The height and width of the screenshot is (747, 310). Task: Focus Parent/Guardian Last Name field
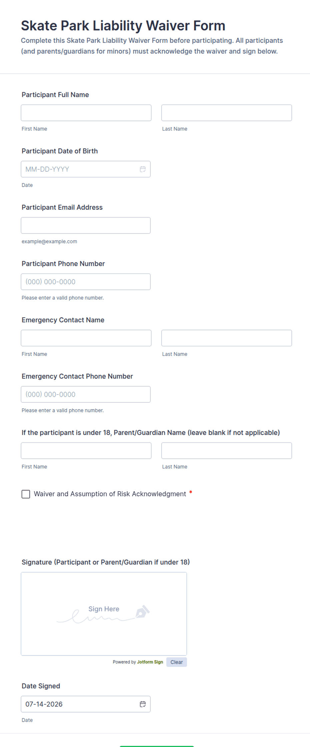[x=227, y=451]
